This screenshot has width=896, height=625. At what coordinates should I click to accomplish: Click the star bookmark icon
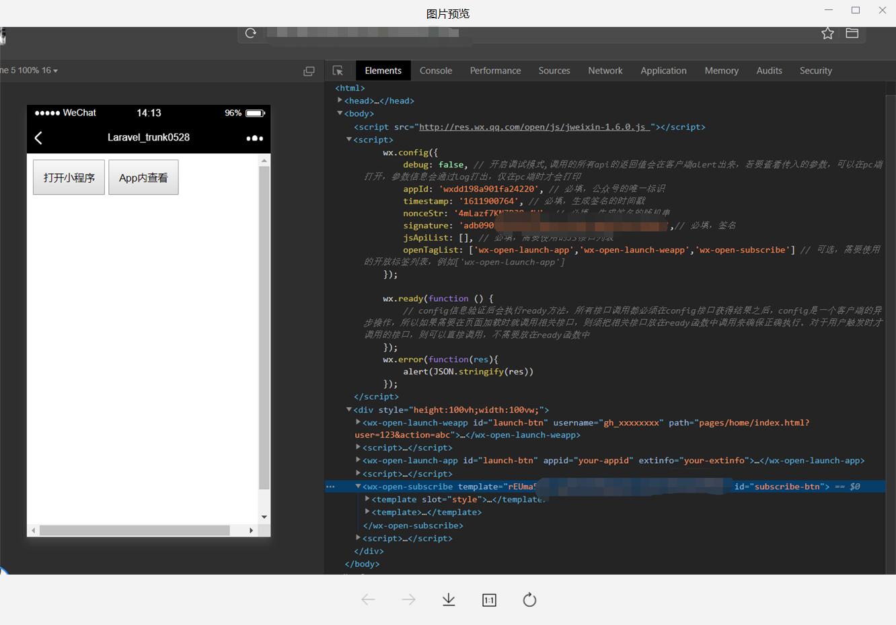[827, 33]
